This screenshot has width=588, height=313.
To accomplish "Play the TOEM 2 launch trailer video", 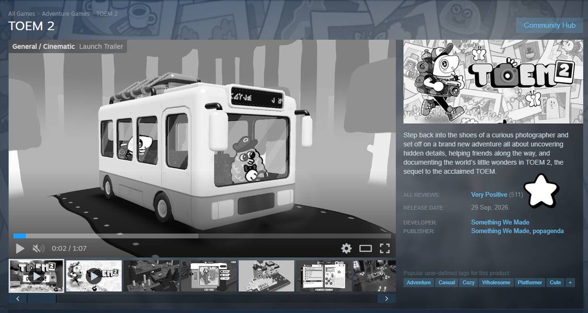I will (x=20, y=248).
